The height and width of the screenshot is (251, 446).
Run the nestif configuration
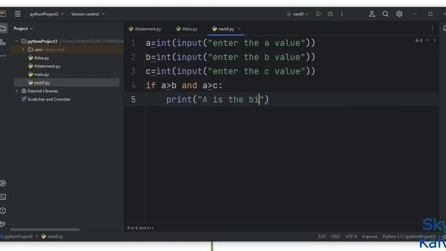318,14
